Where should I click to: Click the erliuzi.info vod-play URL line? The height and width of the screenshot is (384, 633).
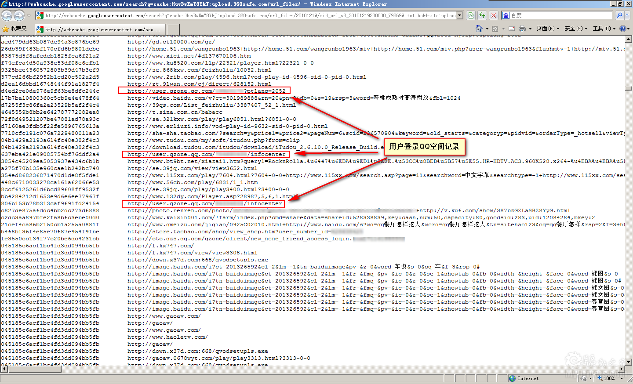228,126
